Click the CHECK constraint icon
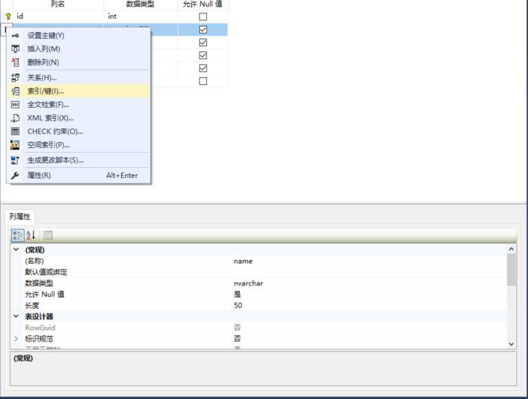Screen dimensions: 528x399 coord(15,132)
